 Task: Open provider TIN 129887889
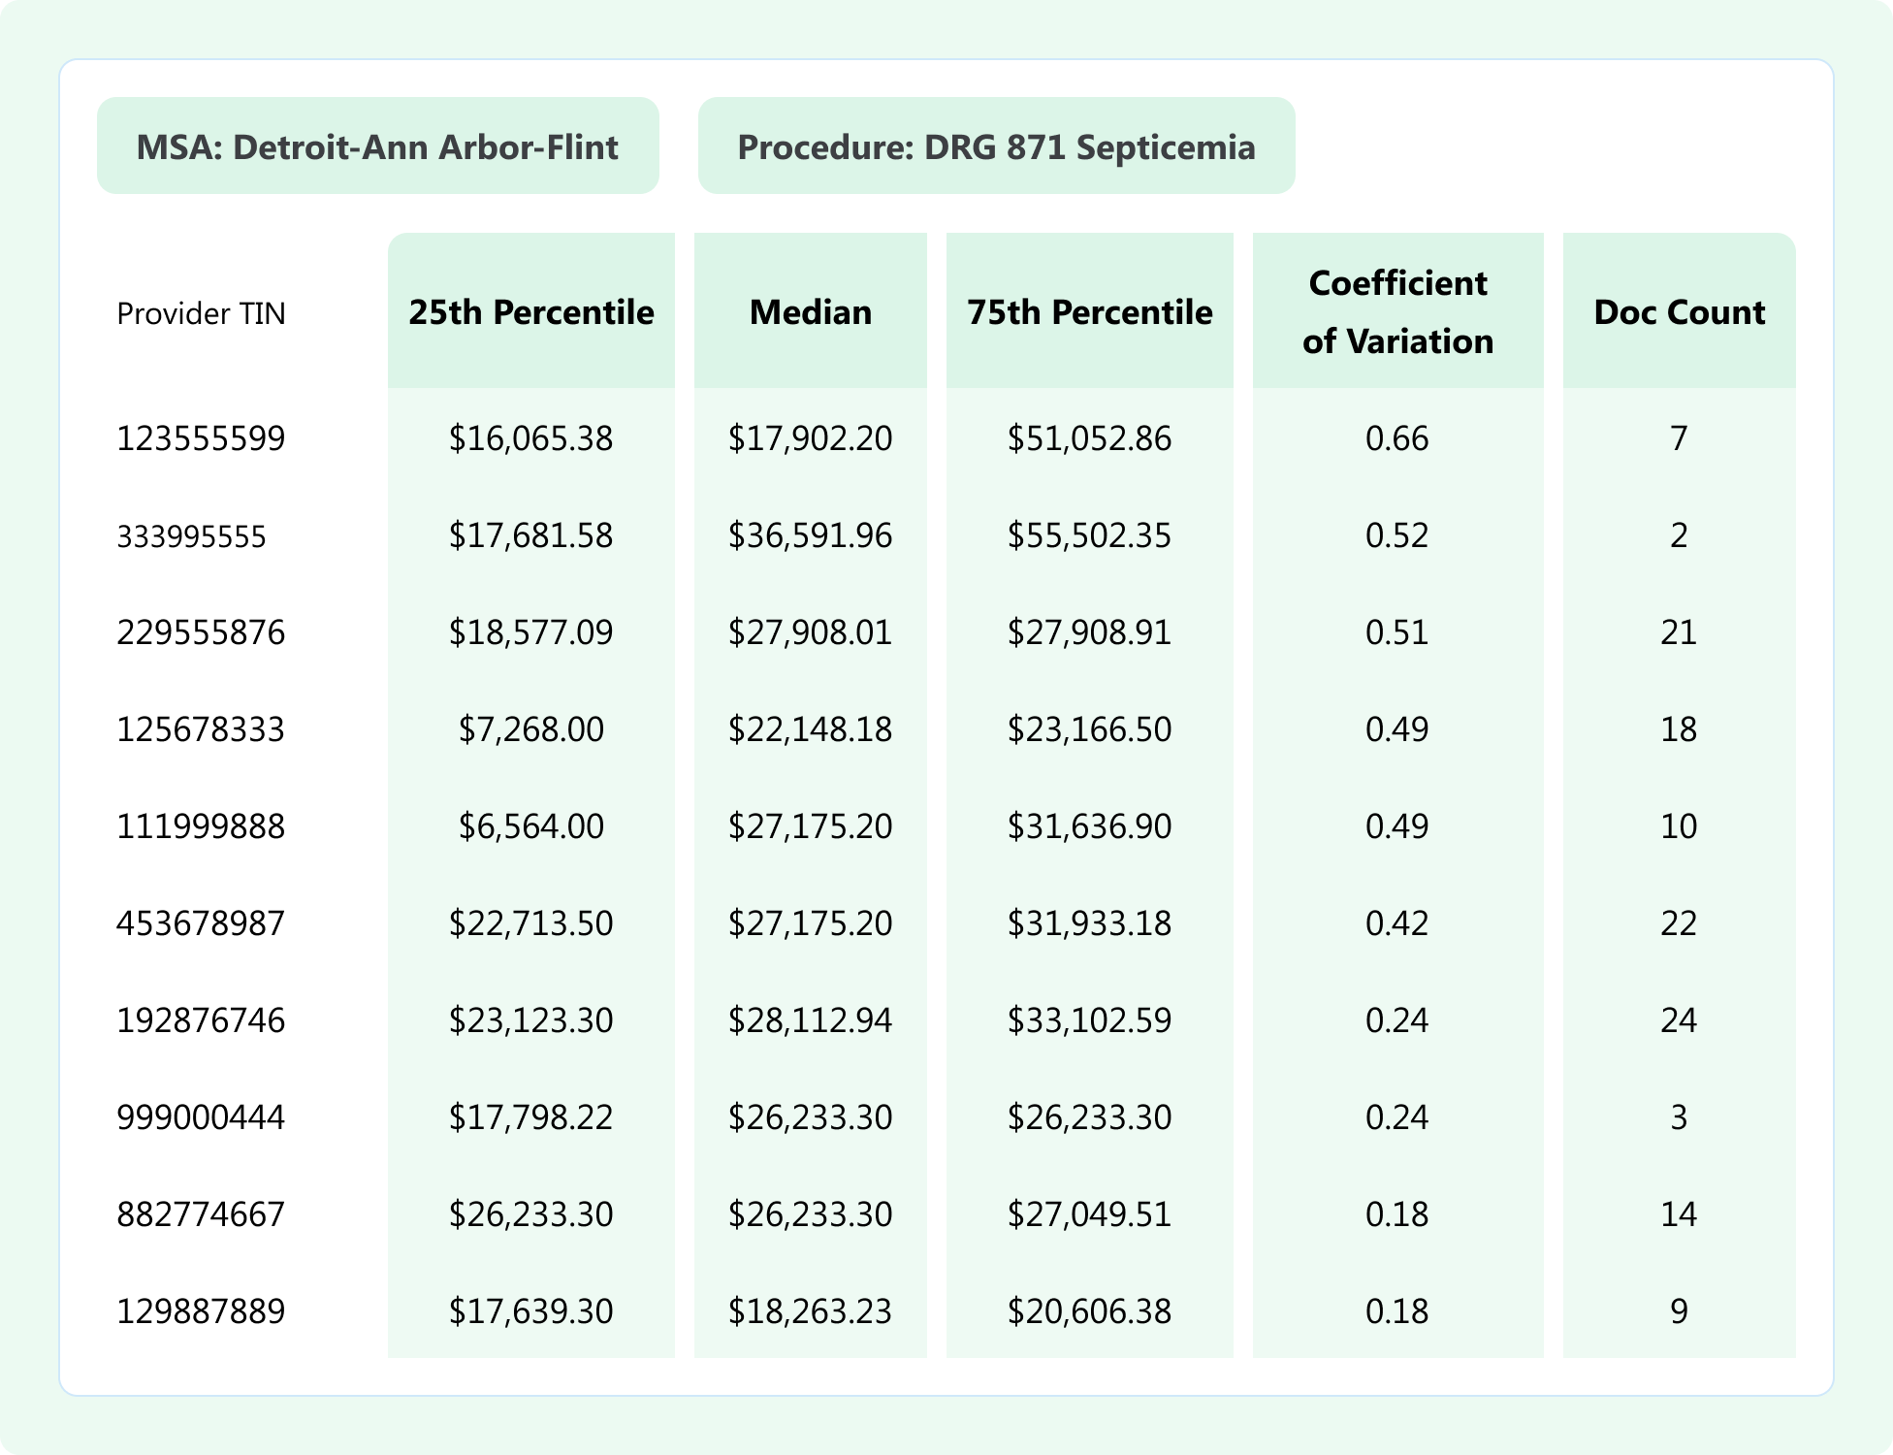[x=201, y=1311]
